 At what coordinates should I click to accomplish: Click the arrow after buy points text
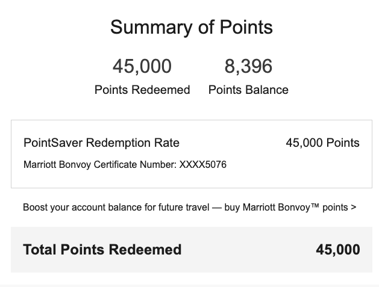[354, 208]
